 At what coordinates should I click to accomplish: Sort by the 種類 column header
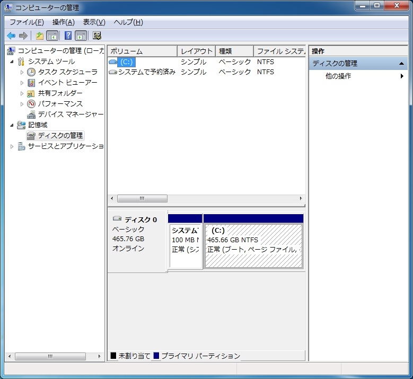[234, 51]
